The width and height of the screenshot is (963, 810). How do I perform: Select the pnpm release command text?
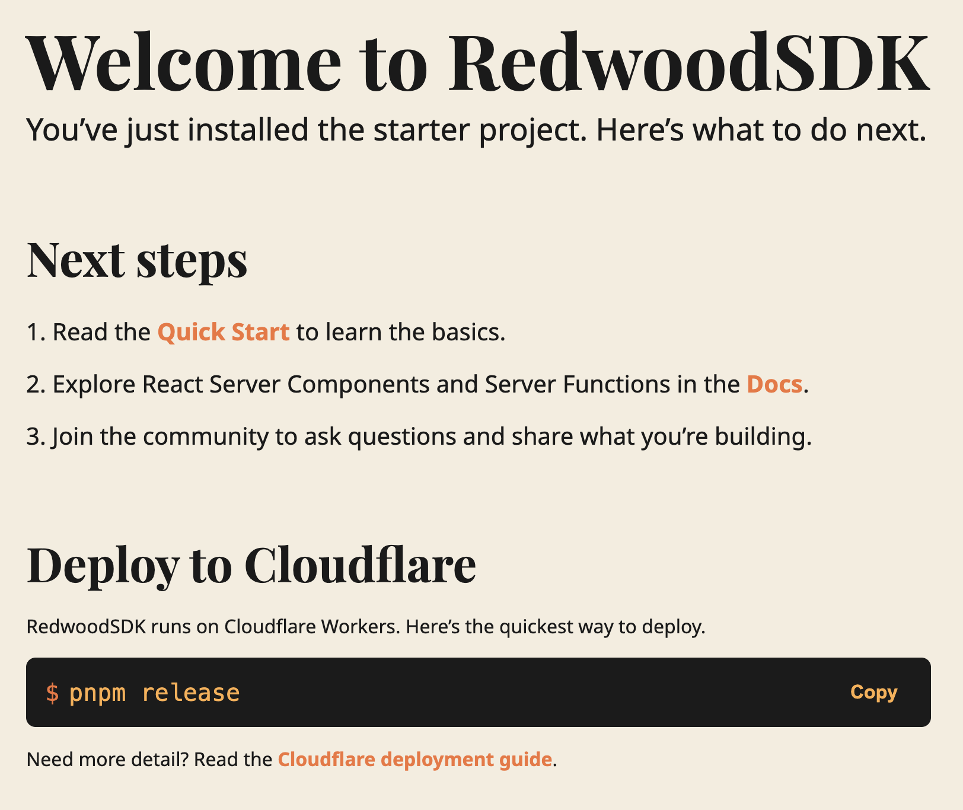[x=155, y=692]
